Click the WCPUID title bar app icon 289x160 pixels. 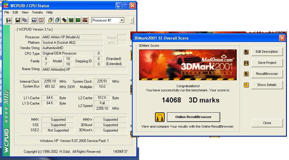pyautogui.click(x=6, y=5)
